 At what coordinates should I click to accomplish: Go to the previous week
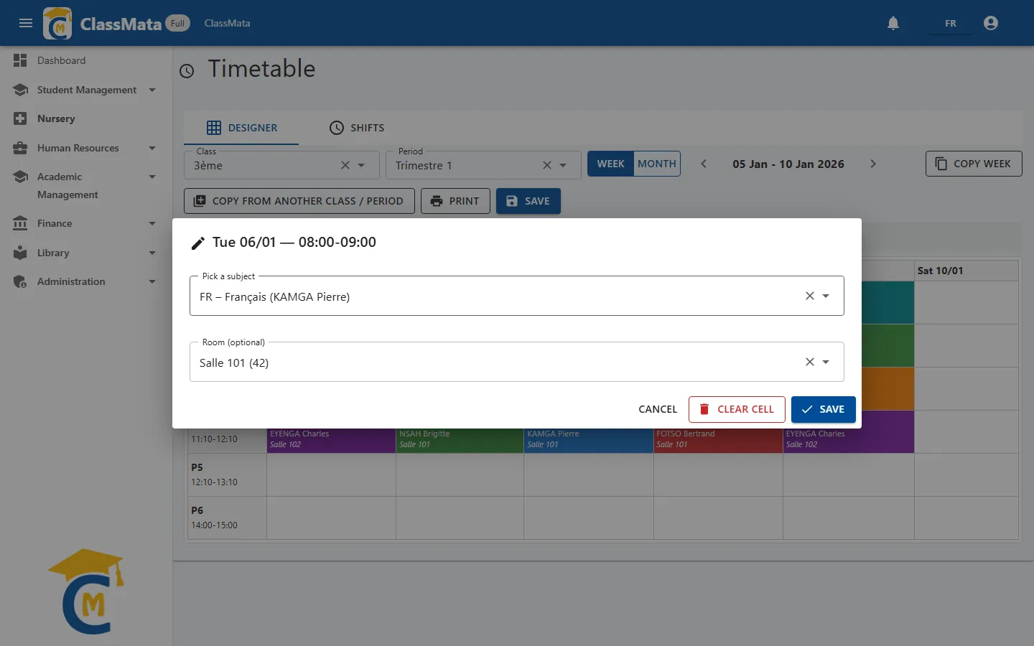tap(704, 164)
